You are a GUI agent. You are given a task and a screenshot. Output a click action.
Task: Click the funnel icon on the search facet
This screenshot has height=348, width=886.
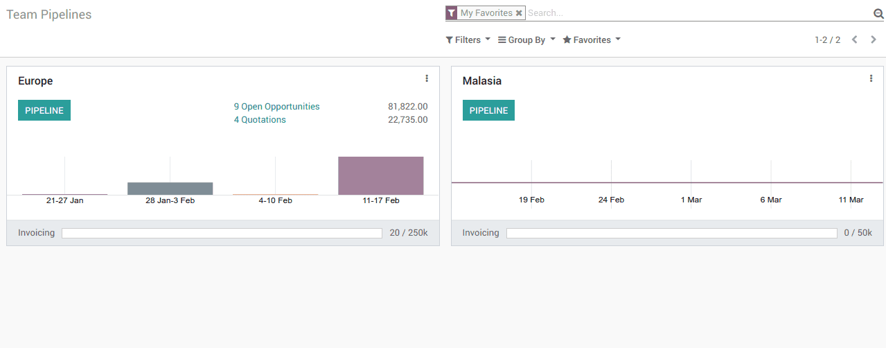(451, 13)
